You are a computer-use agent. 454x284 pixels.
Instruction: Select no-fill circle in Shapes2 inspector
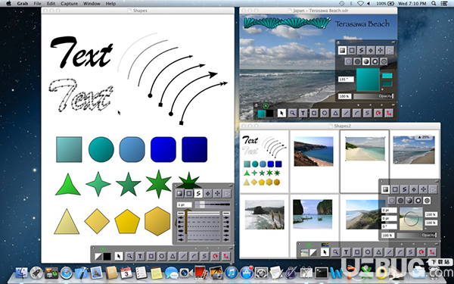point(391,200)
